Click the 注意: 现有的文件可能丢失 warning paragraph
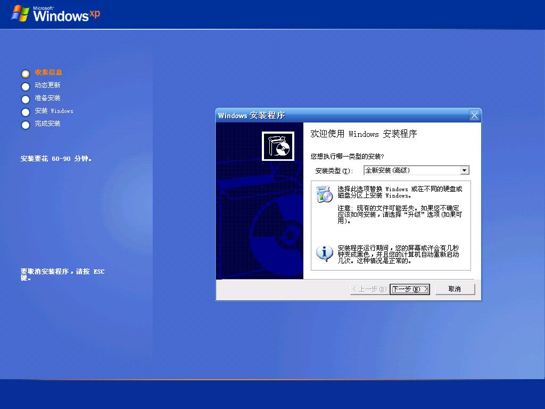Image resolution: width=545 pixels, height=409 pixels. click(x=400, y=214)
